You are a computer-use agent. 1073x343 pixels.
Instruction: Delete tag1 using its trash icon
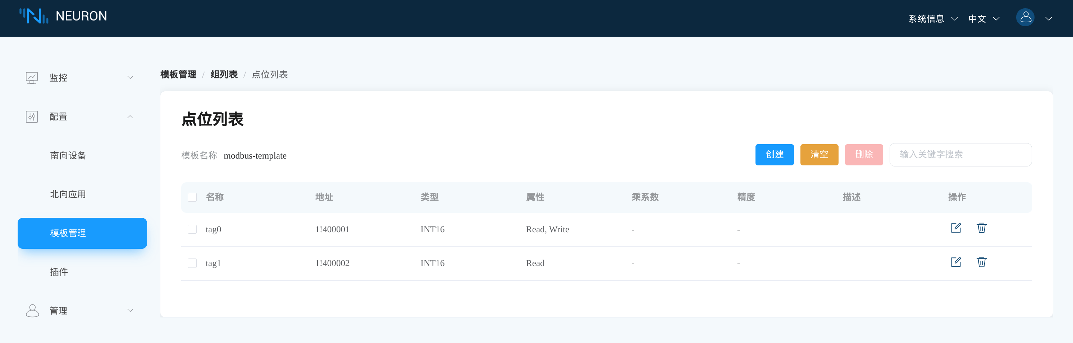pos(981,262)
